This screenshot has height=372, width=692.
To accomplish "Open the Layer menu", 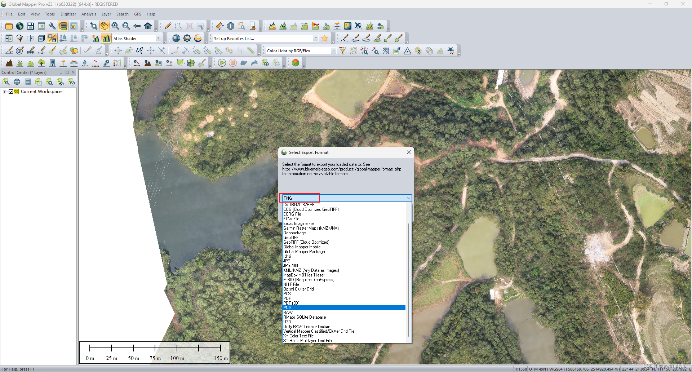I will click(x=106, y=14).
